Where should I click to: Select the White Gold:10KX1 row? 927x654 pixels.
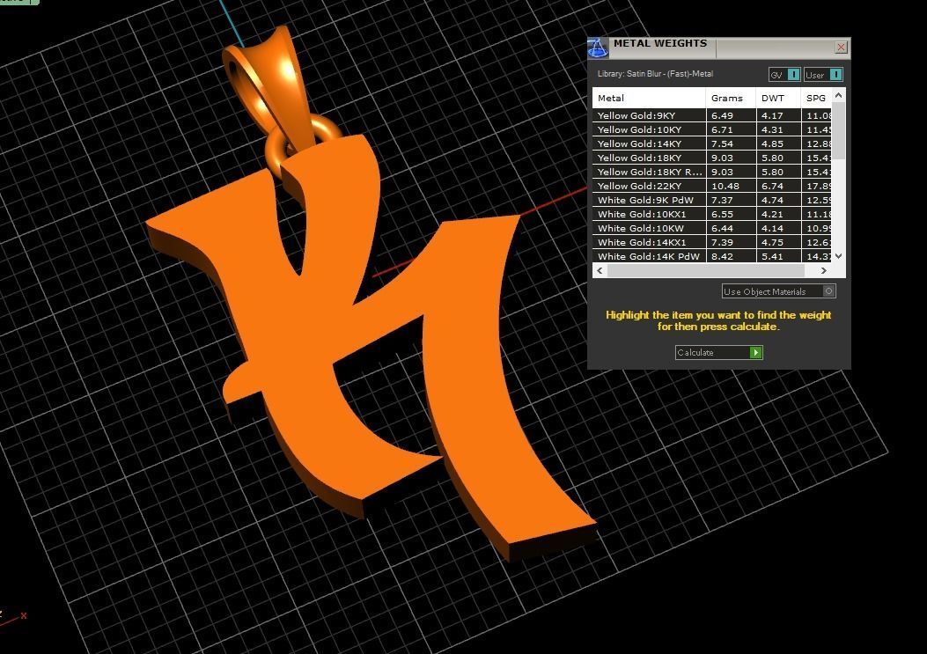pyautogui.click(x=712, y=214)
